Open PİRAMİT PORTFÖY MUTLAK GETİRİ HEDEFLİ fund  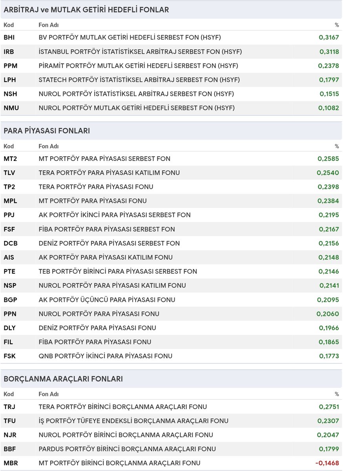click(138, 66)
